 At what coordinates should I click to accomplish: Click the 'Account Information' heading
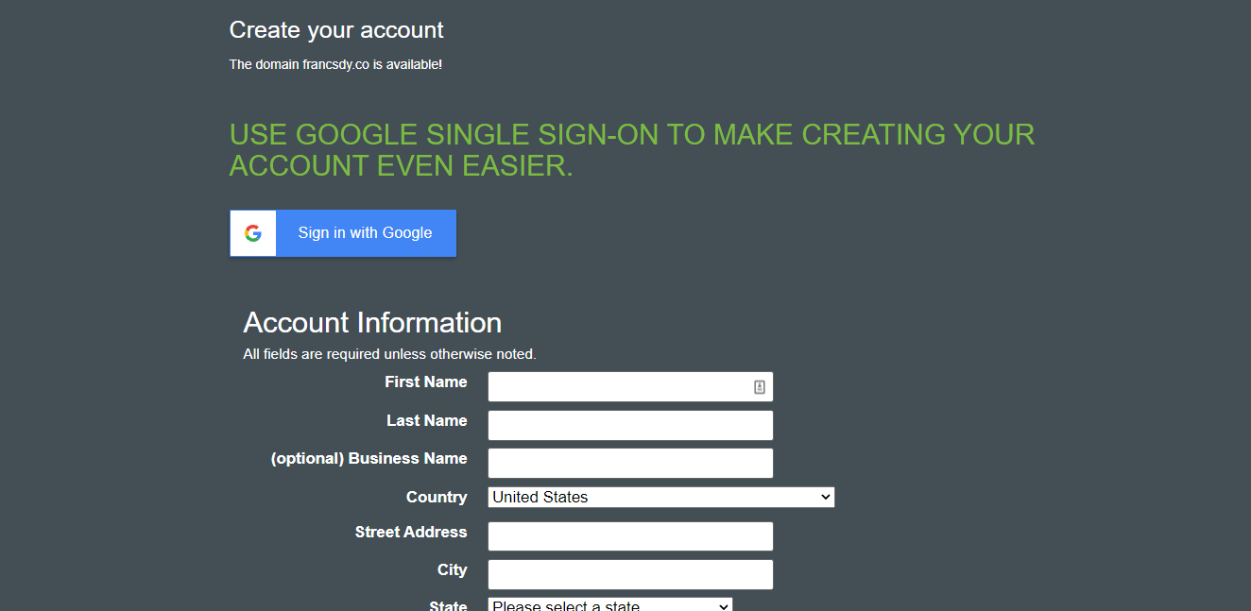point(372,323)
